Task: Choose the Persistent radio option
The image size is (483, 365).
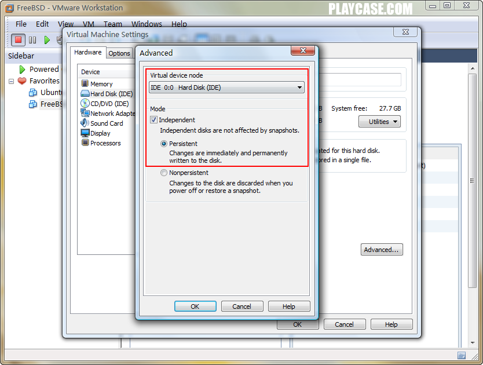Action: pyautogui.click(x=164, y=144)
